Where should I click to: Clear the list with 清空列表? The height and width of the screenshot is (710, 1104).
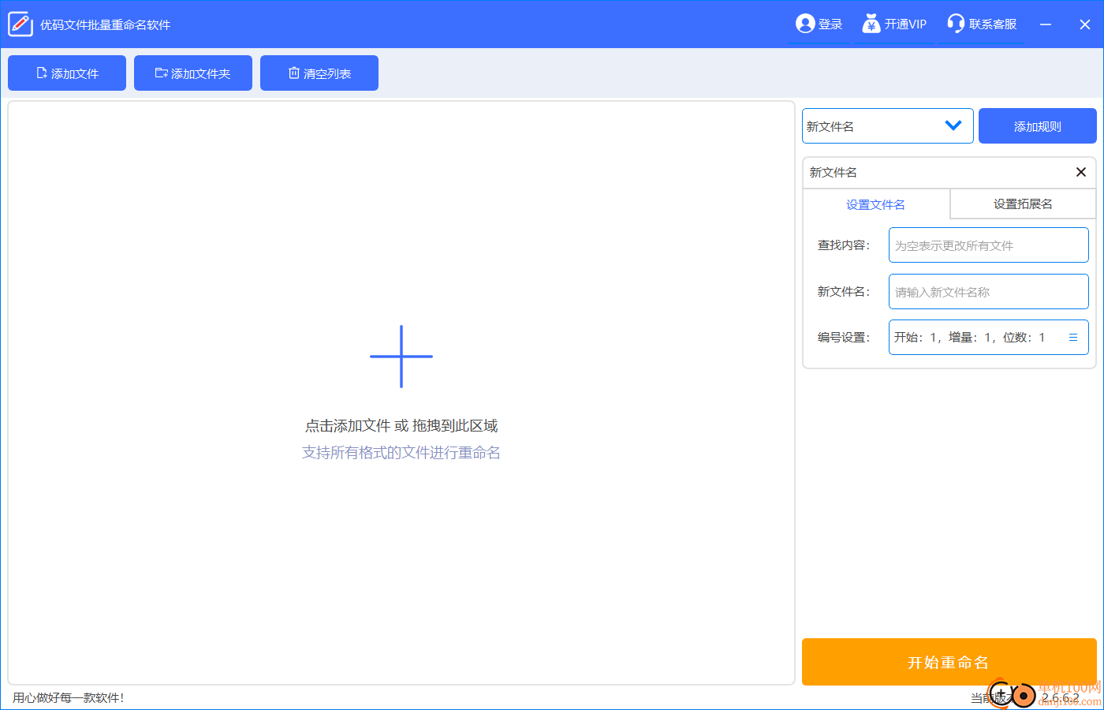tap(319, 73)
